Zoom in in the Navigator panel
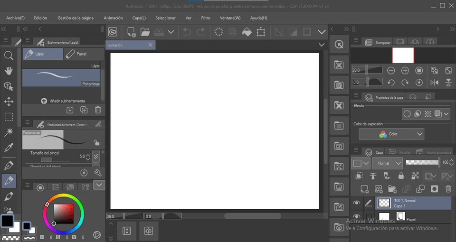 [405, 70]
